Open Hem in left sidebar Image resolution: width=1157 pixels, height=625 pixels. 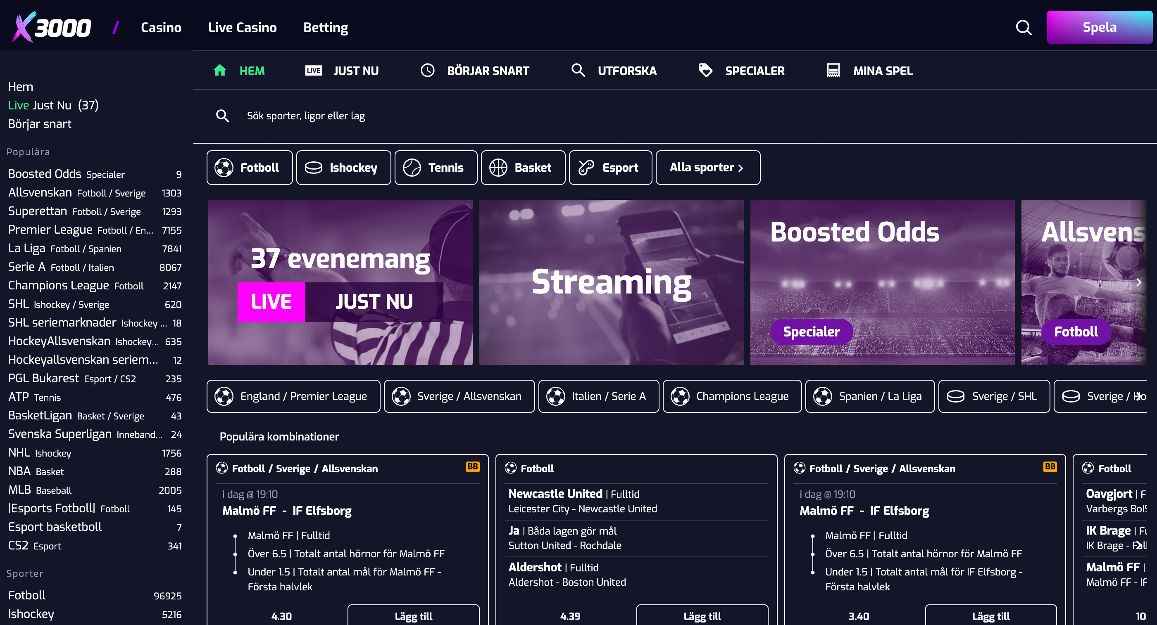21,87
